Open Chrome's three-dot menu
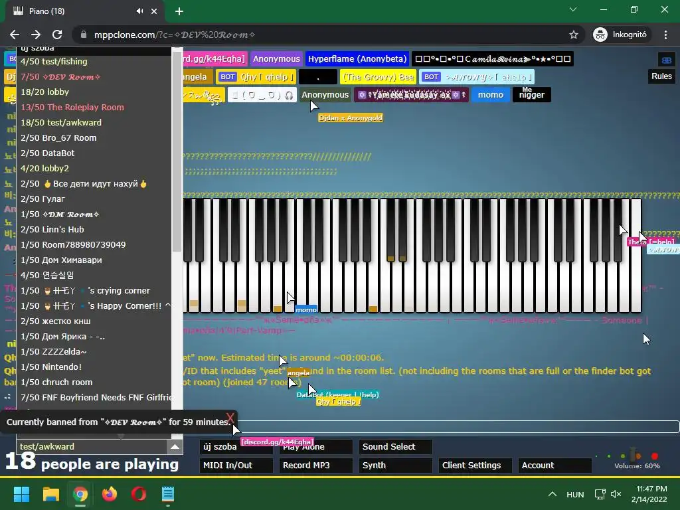The height and width of the screenshot is (510, 680). (665, 35)
